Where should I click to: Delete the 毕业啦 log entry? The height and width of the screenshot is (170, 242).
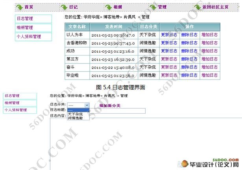click(x=189, y=75)
